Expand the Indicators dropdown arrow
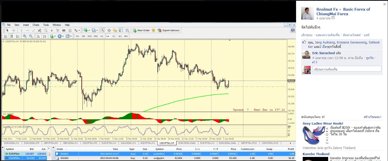This screenshot has width=388, height=161. coord(55,36)
